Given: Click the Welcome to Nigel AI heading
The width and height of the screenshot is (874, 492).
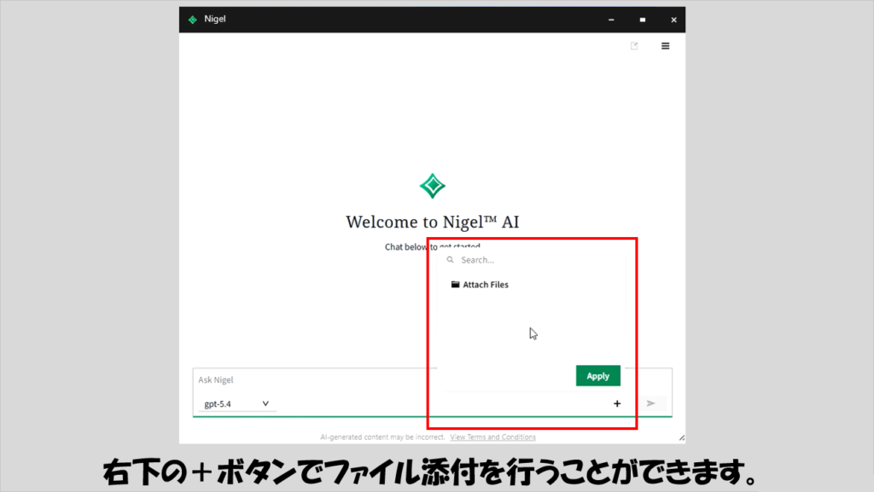Looking at the screenshot, I should tap(433, 222).
